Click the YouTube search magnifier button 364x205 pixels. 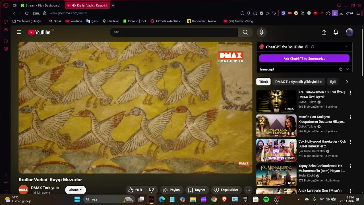245,32
